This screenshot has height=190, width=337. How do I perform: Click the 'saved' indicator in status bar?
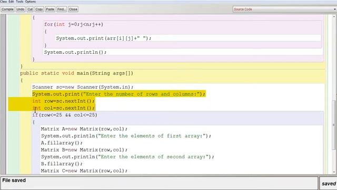329,184
